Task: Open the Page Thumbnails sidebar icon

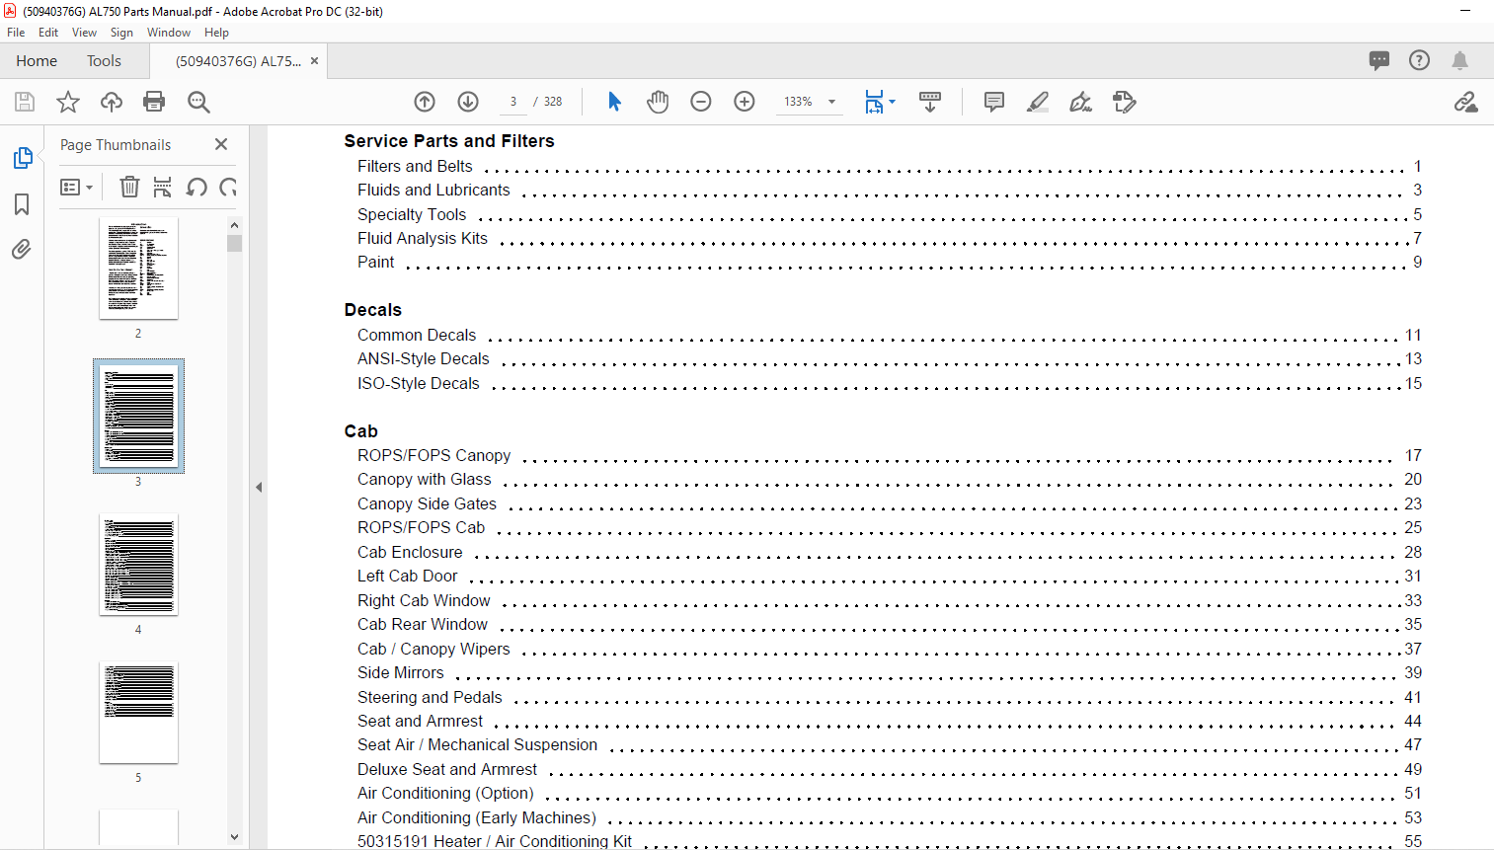Action: (22, 158)
